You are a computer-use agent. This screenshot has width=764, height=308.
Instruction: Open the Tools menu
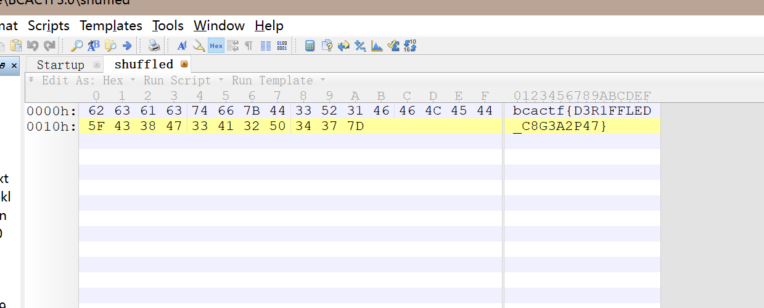point(168,26)
